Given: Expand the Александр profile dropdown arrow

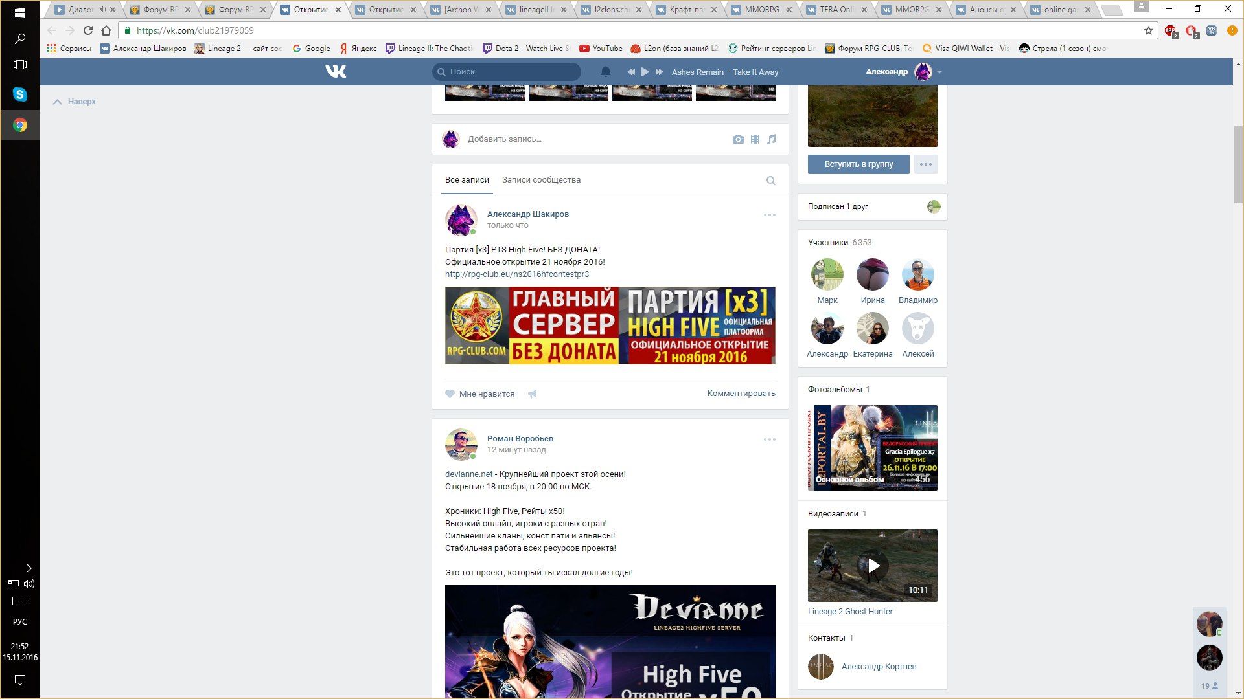Looking at the screenshot, I should (939, 72).
